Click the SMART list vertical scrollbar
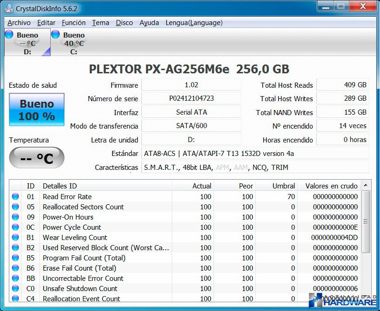Image resolution: width=380 pixels, height=311 pixels. click(367, 223)
